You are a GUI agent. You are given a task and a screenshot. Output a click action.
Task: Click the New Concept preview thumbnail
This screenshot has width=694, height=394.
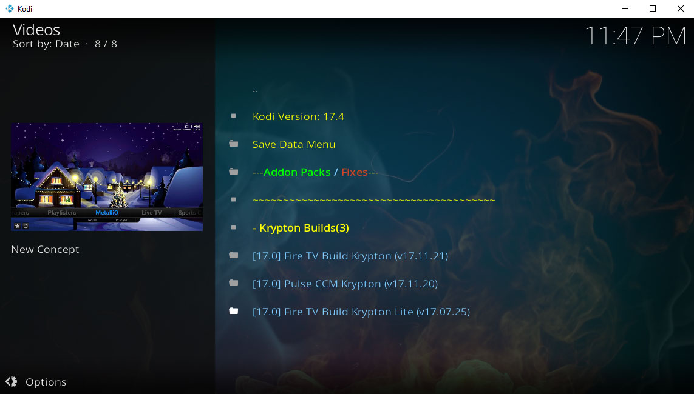point(106,176)
